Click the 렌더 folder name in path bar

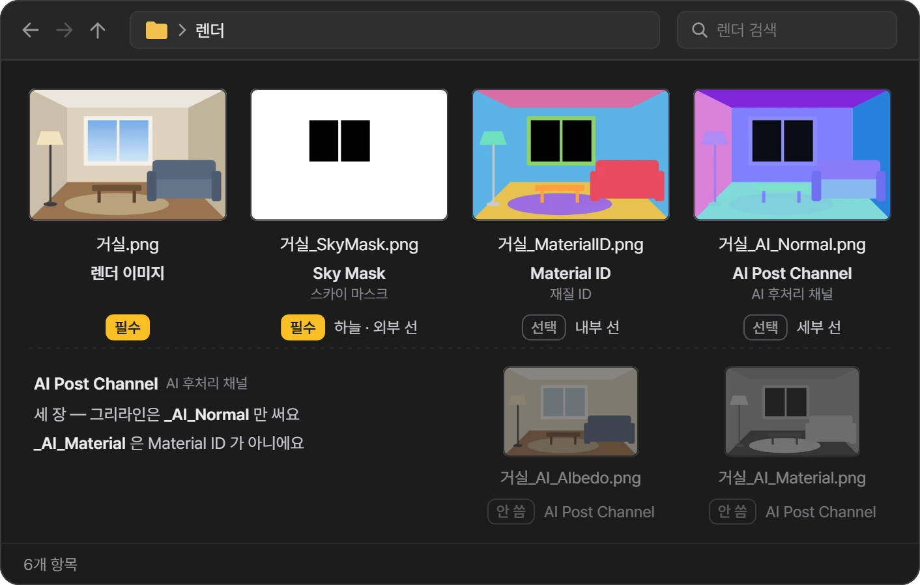click(210, 31)
